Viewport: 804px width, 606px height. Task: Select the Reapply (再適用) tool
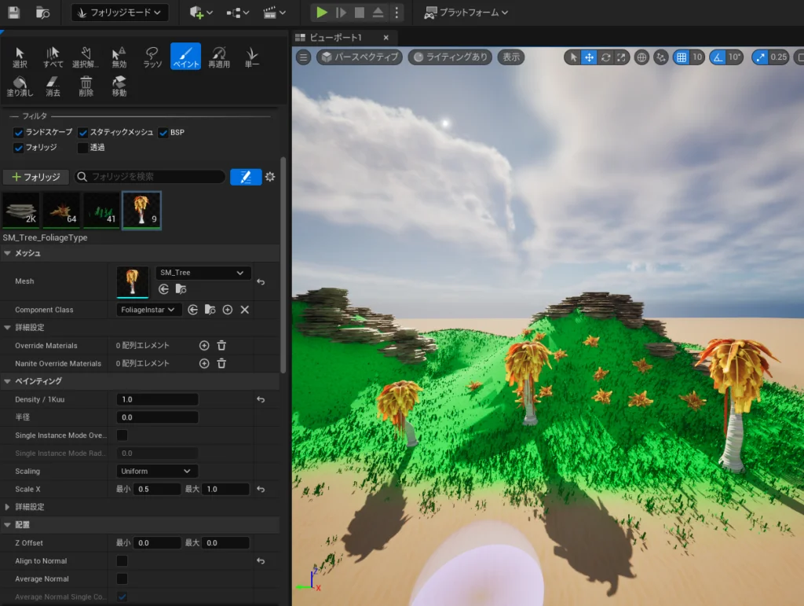point(219,57)
